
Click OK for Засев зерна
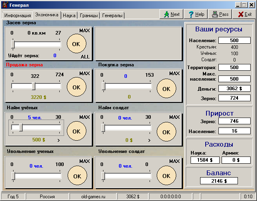tap(76, 43)
